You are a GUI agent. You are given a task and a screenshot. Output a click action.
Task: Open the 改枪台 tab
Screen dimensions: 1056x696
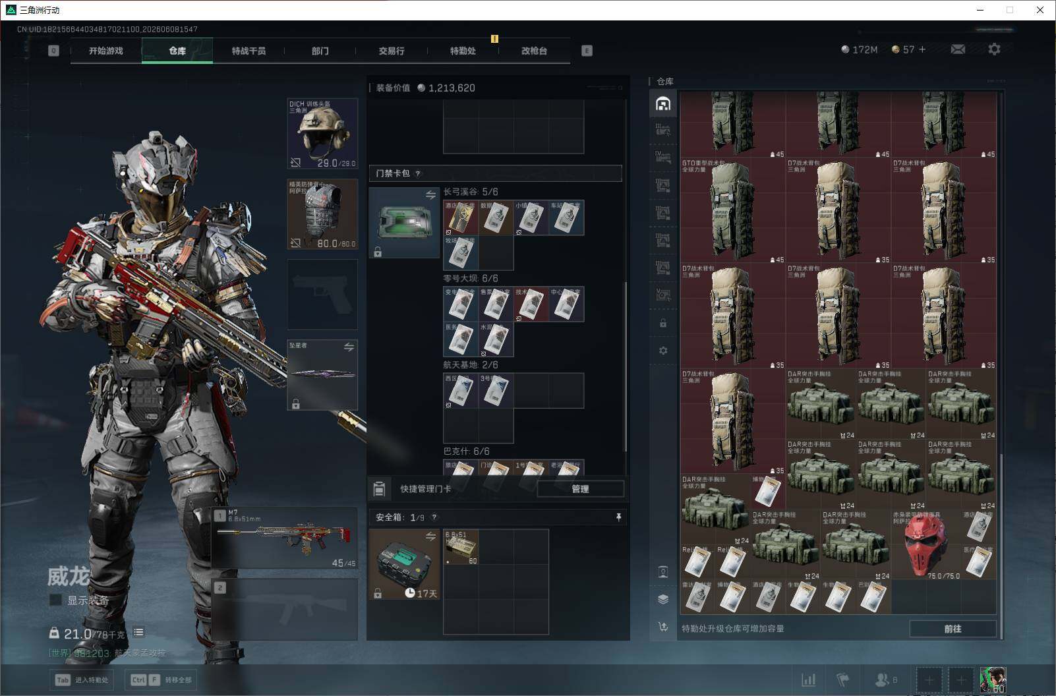(x=534, y=51)
